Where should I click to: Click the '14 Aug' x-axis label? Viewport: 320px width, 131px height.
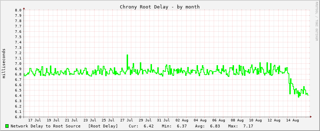(x=293, y=120)
